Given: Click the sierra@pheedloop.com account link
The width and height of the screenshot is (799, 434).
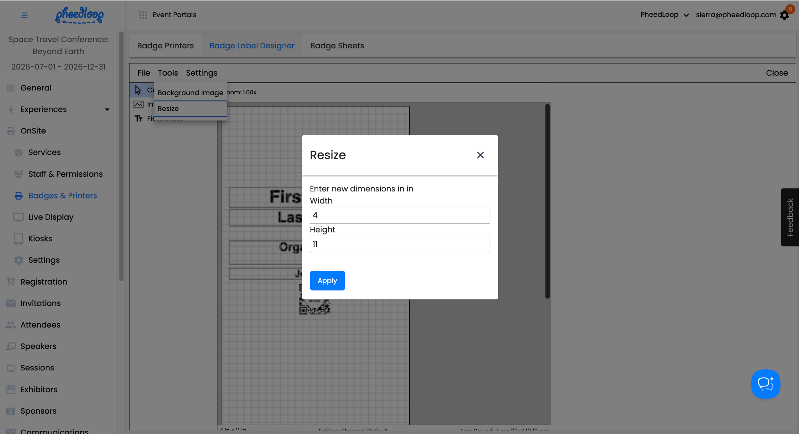Looking at the screenshot, I should click(x=736, y=15).
